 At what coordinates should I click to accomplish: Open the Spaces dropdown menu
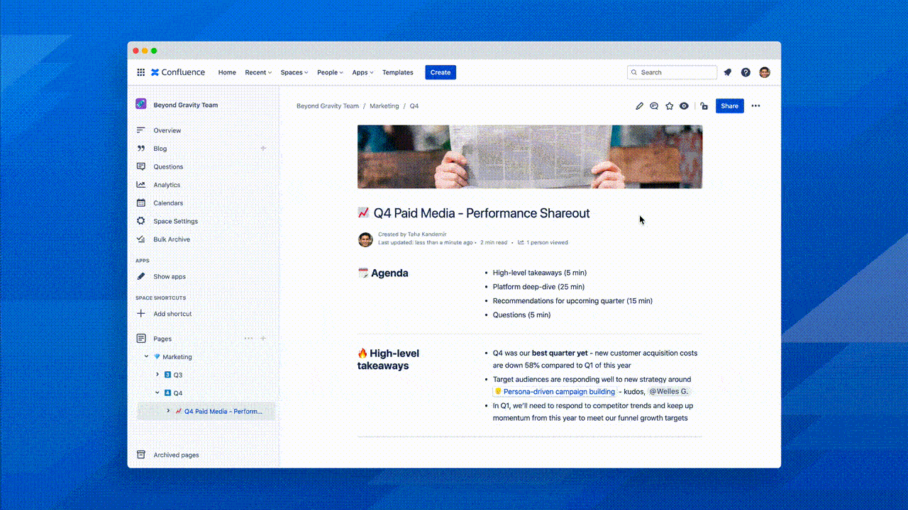[294, 72]
